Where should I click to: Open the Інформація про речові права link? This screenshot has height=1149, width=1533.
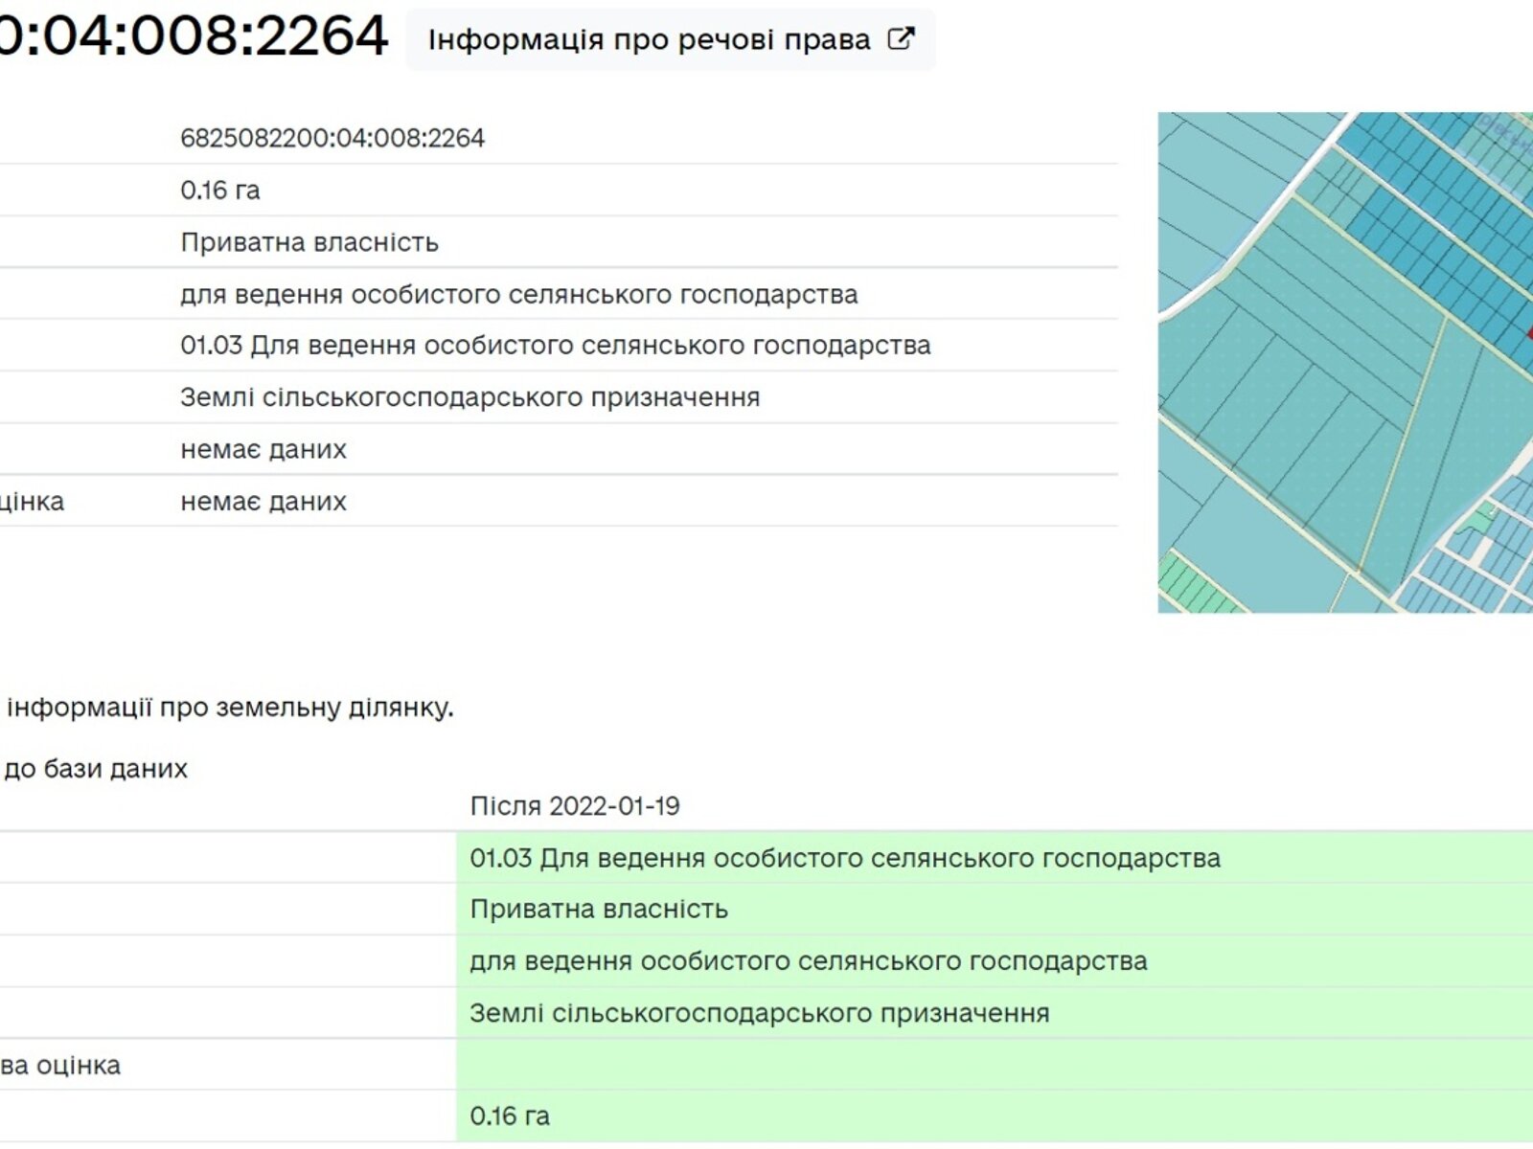671,39
